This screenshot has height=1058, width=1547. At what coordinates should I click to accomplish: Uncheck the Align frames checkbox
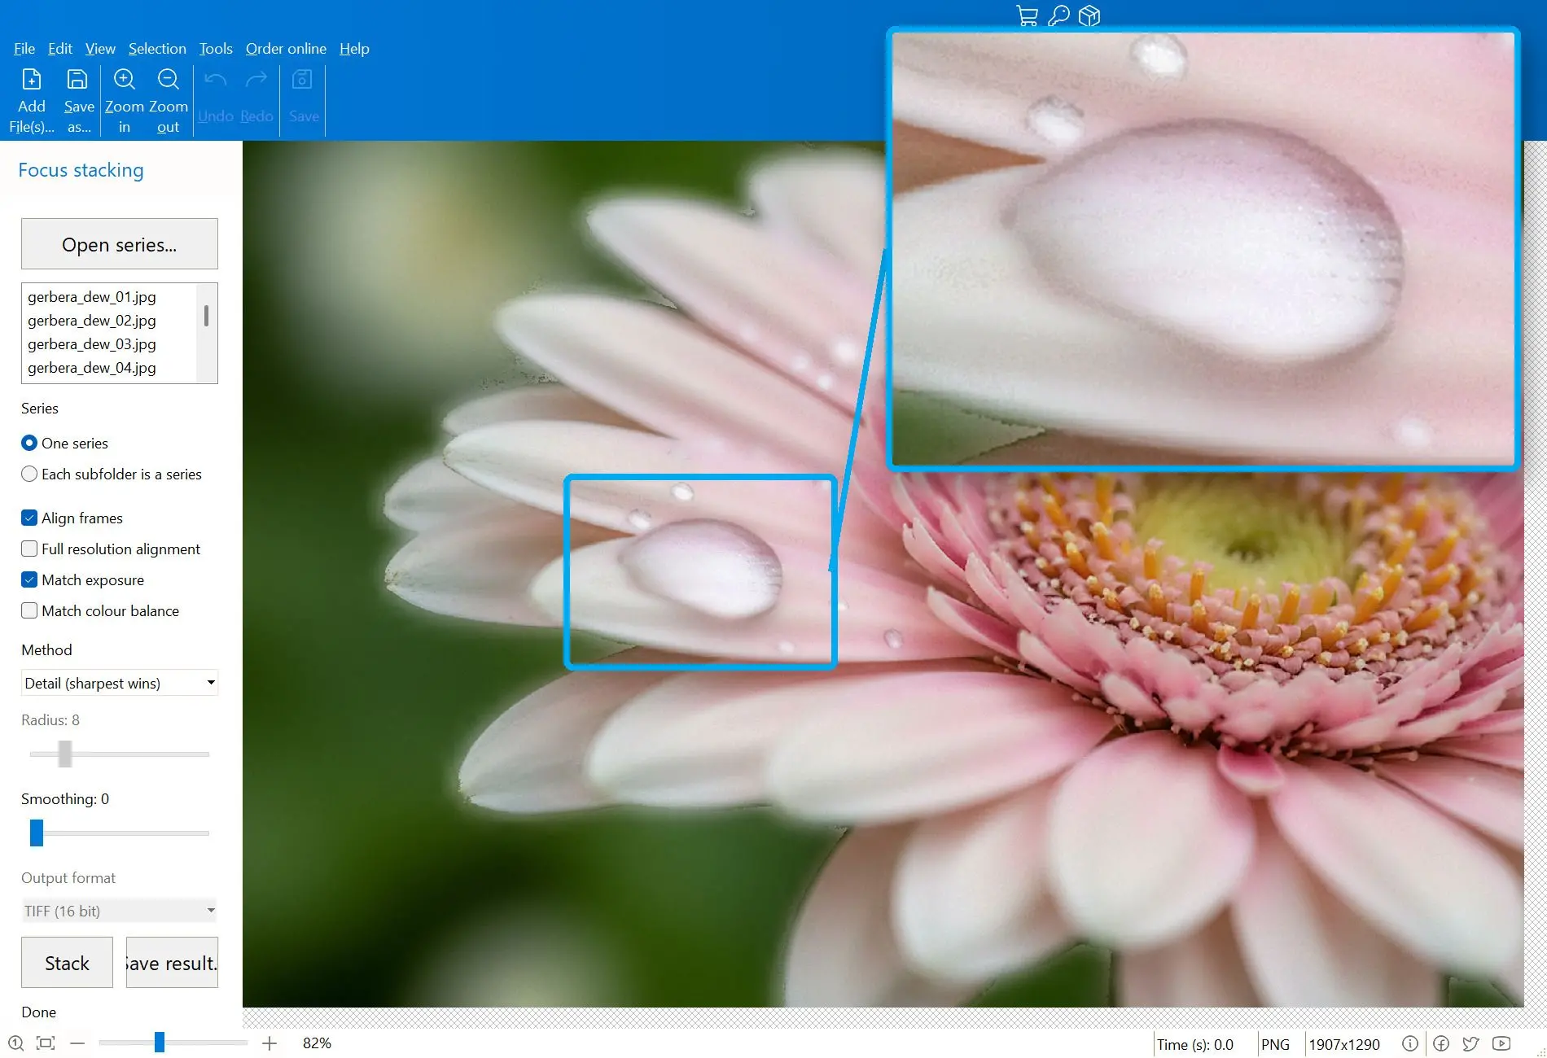click(29, 518)
